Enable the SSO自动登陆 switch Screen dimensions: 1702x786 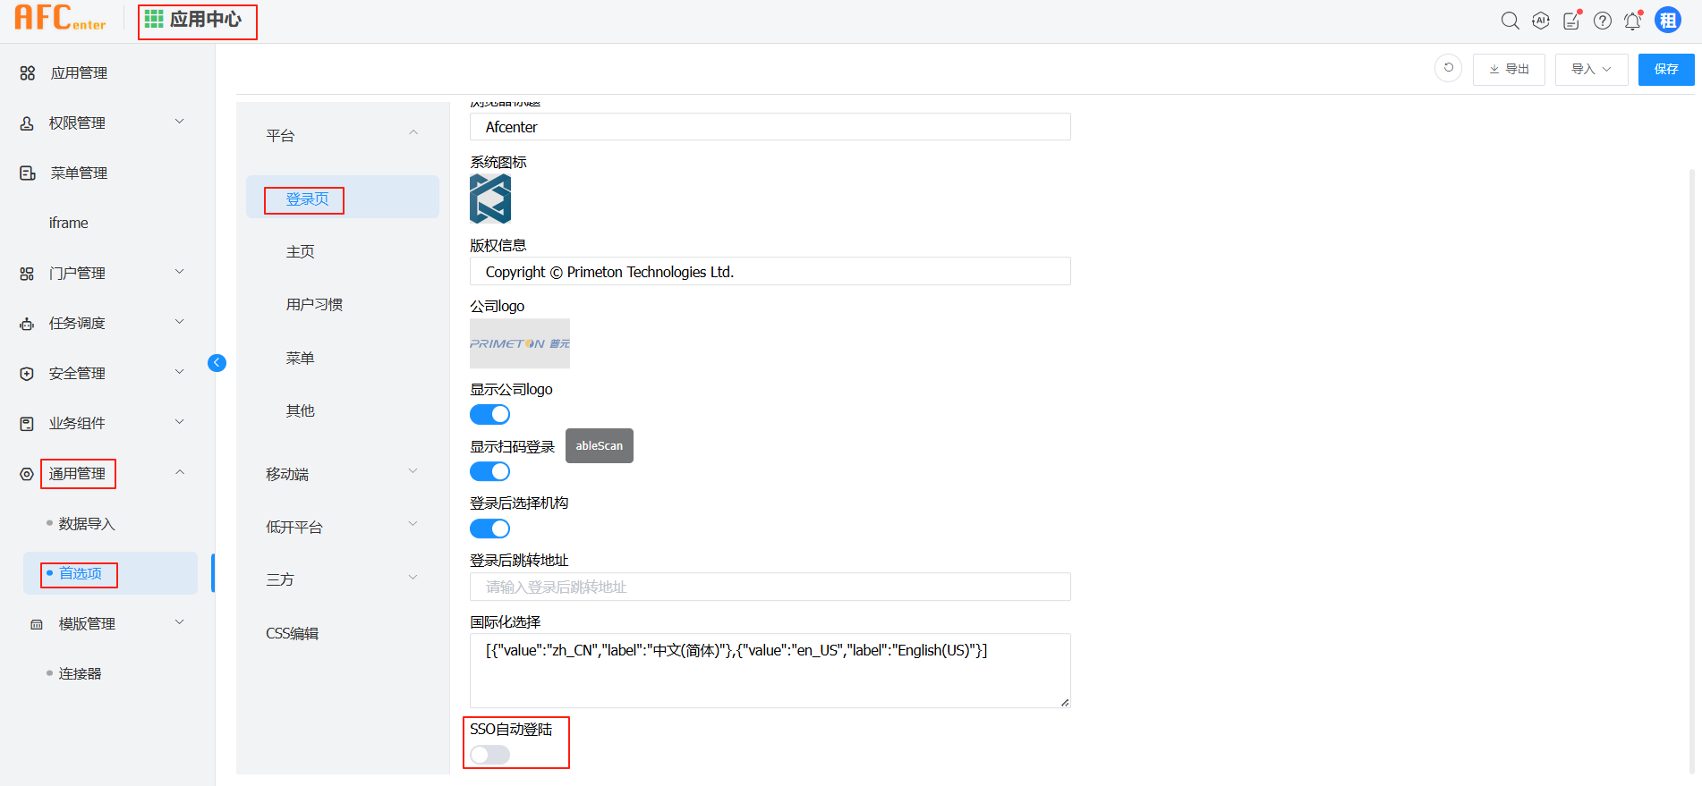(x=489, y=755)
